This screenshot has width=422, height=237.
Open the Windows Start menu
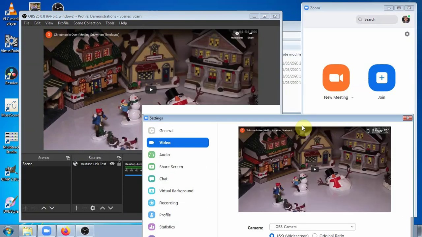tap(9, 231)
